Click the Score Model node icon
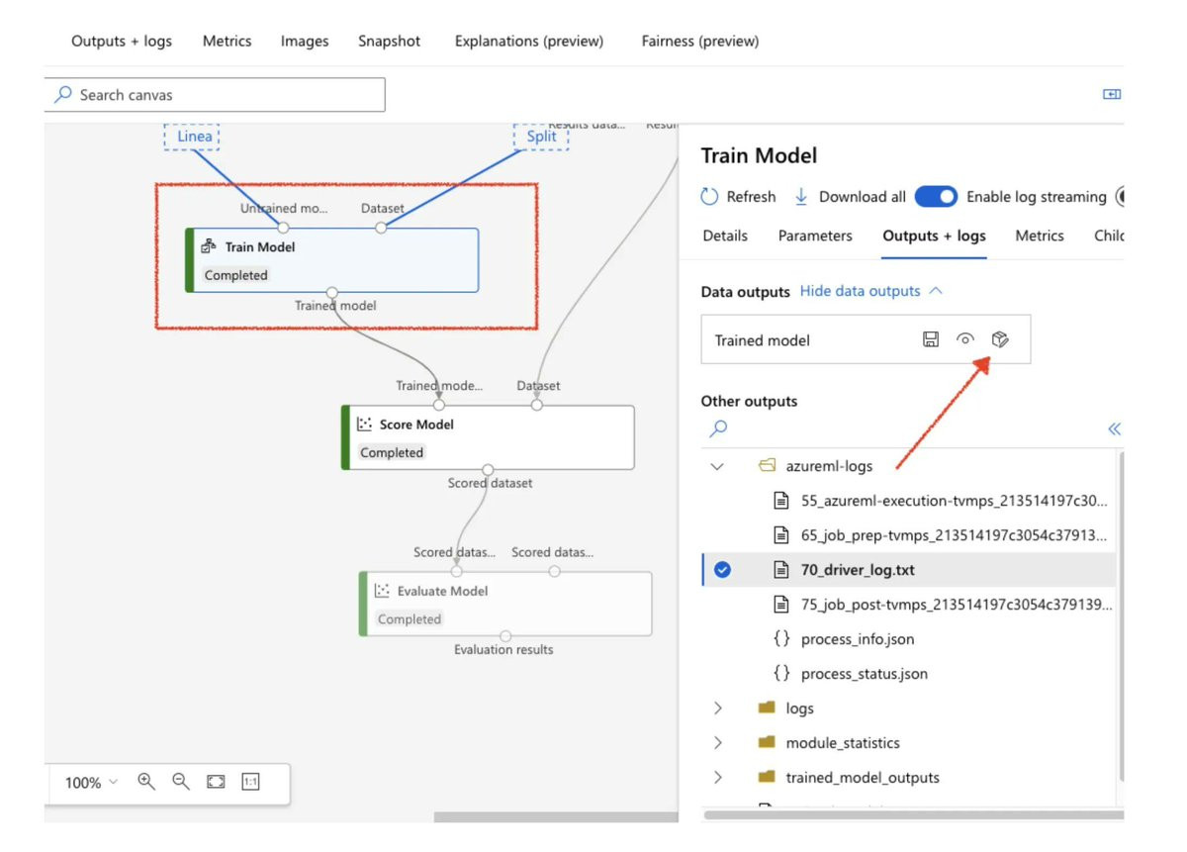Viewport: 1187px width, 852px height. click(x=365, y=424)
